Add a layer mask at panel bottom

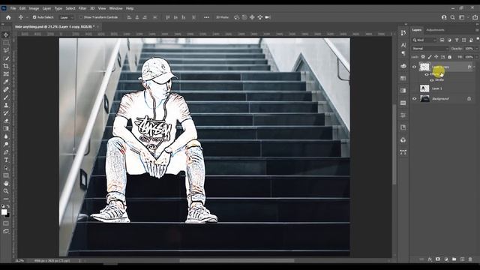click(438, 259)
